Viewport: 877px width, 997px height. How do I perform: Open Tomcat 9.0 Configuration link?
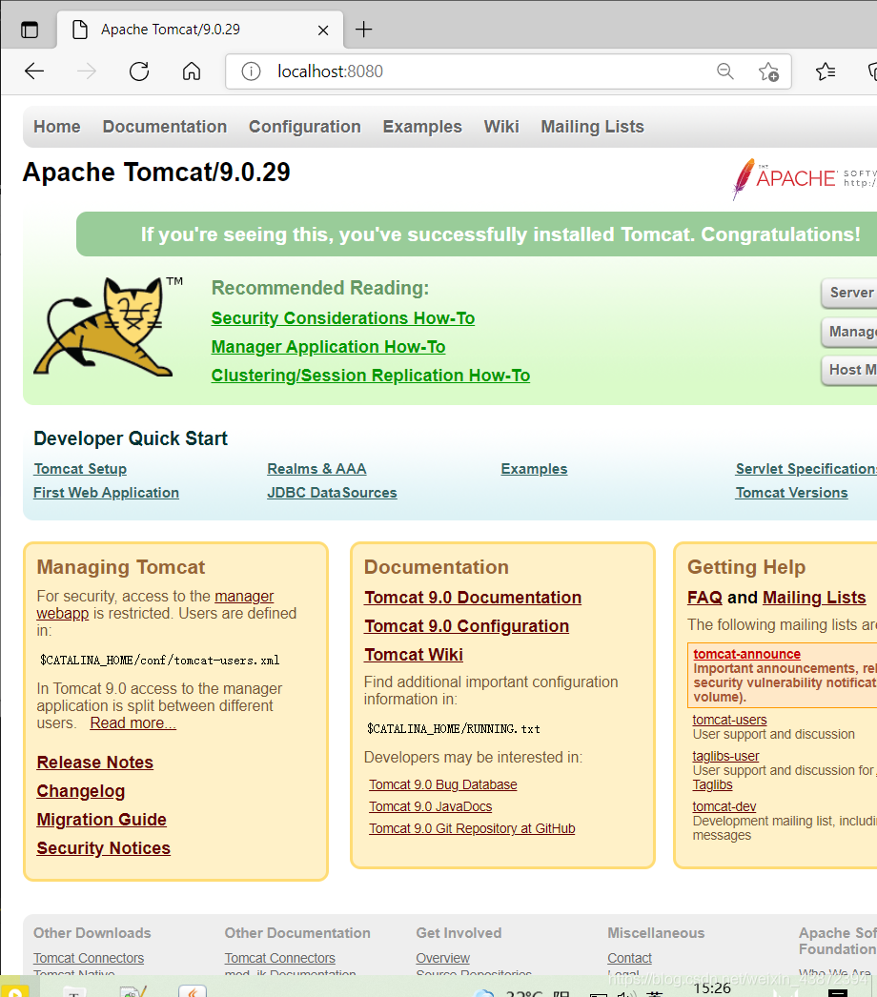(467, 626)
